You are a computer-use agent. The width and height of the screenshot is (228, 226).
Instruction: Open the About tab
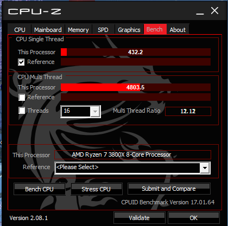pos(178,30)
